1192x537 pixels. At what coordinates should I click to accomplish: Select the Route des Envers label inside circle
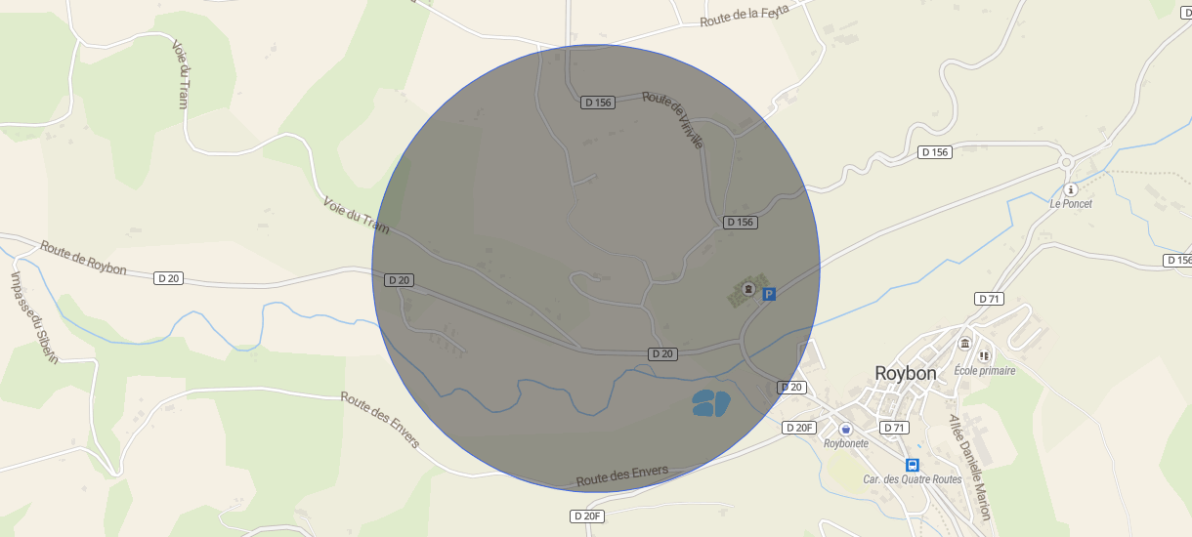[622, 475]
